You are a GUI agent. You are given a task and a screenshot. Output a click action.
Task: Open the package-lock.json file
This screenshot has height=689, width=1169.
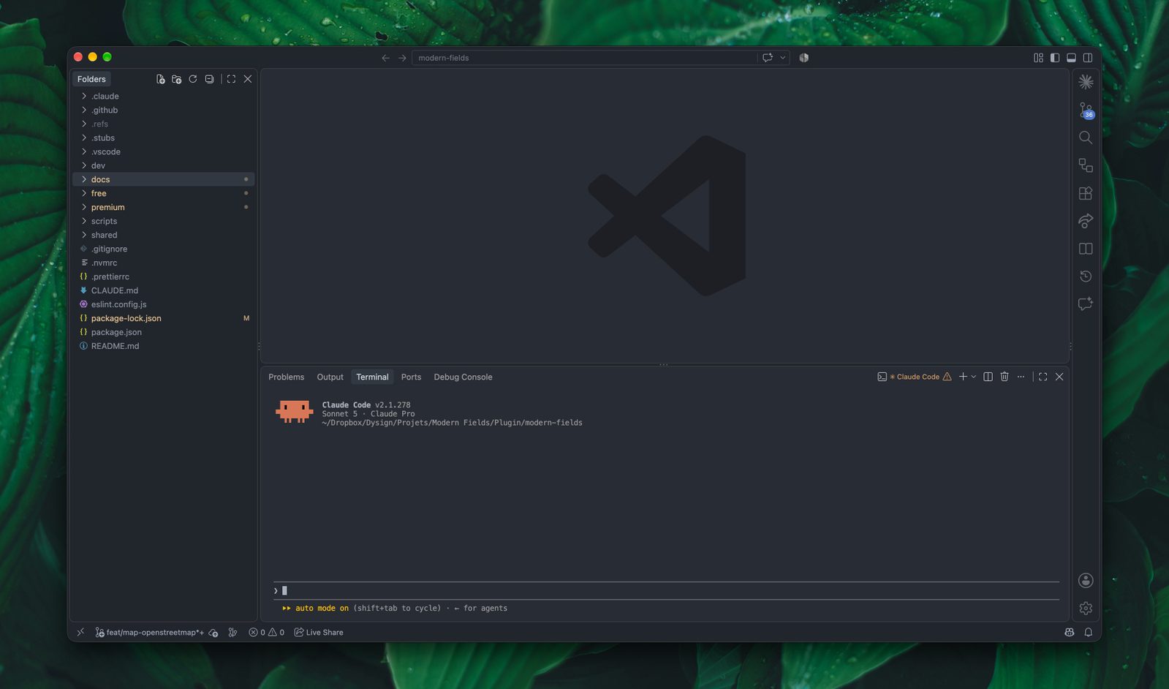163,318
